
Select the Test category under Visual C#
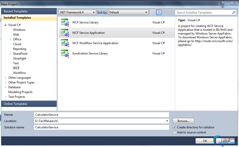pos(16,63)
